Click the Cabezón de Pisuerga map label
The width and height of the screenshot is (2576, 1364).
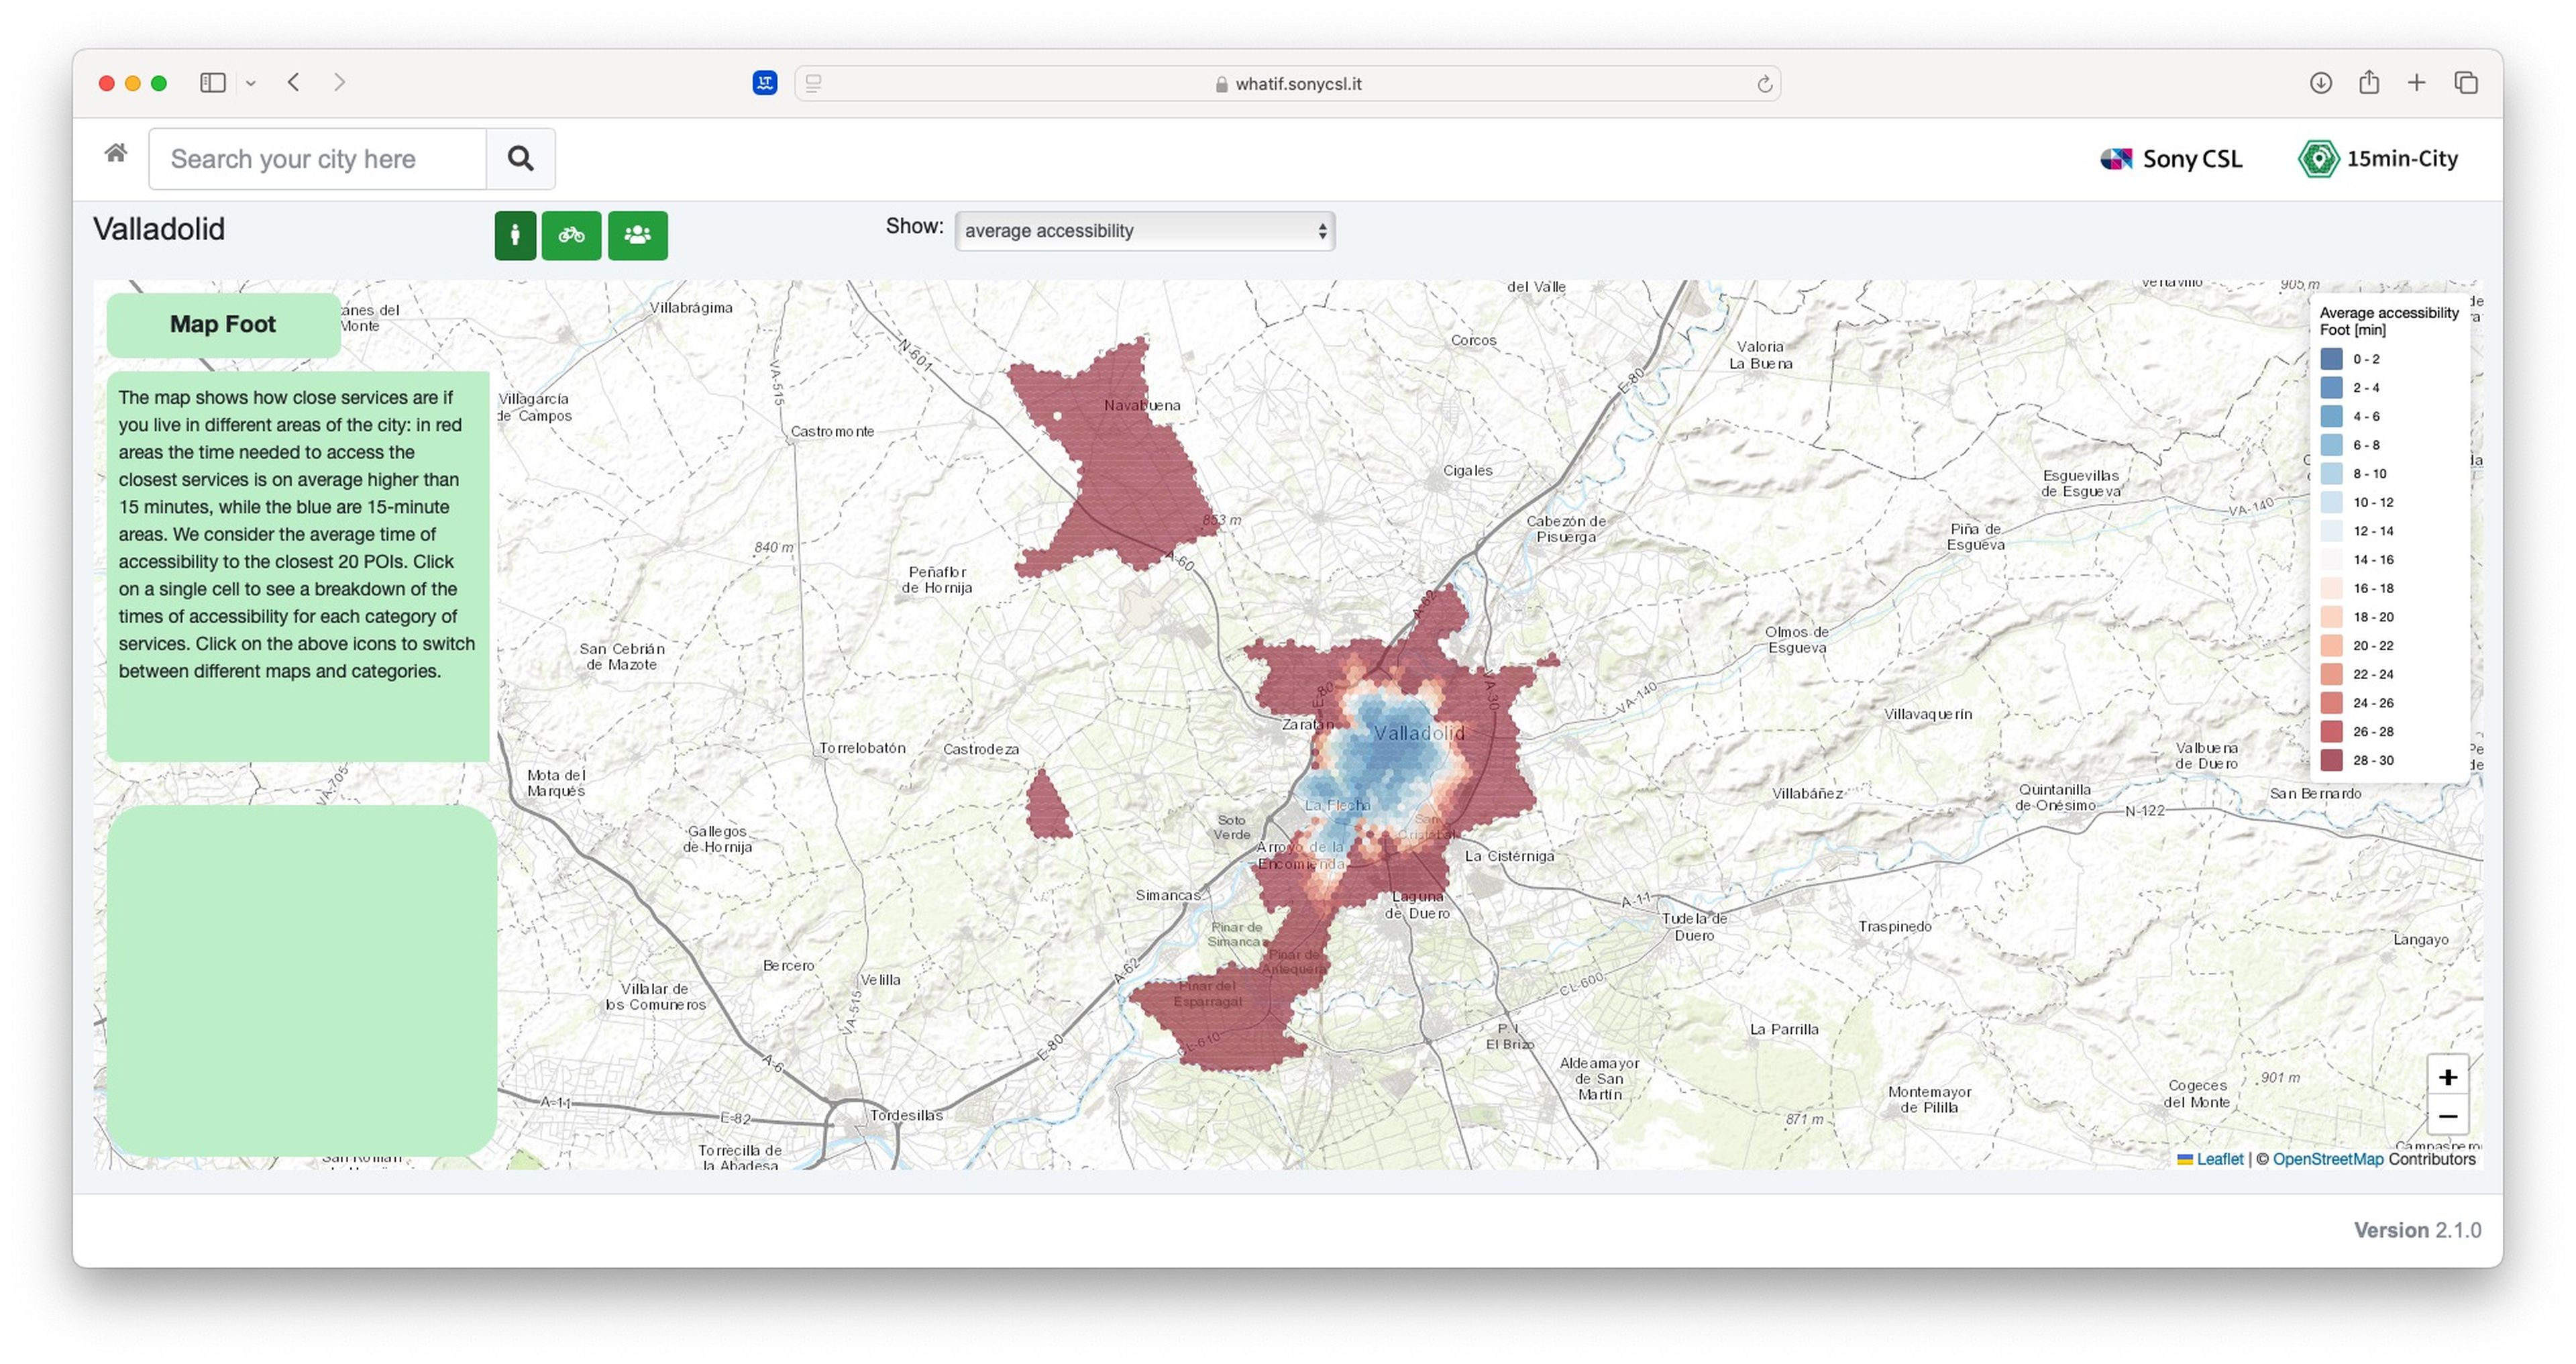click(x=1566, y=529)
